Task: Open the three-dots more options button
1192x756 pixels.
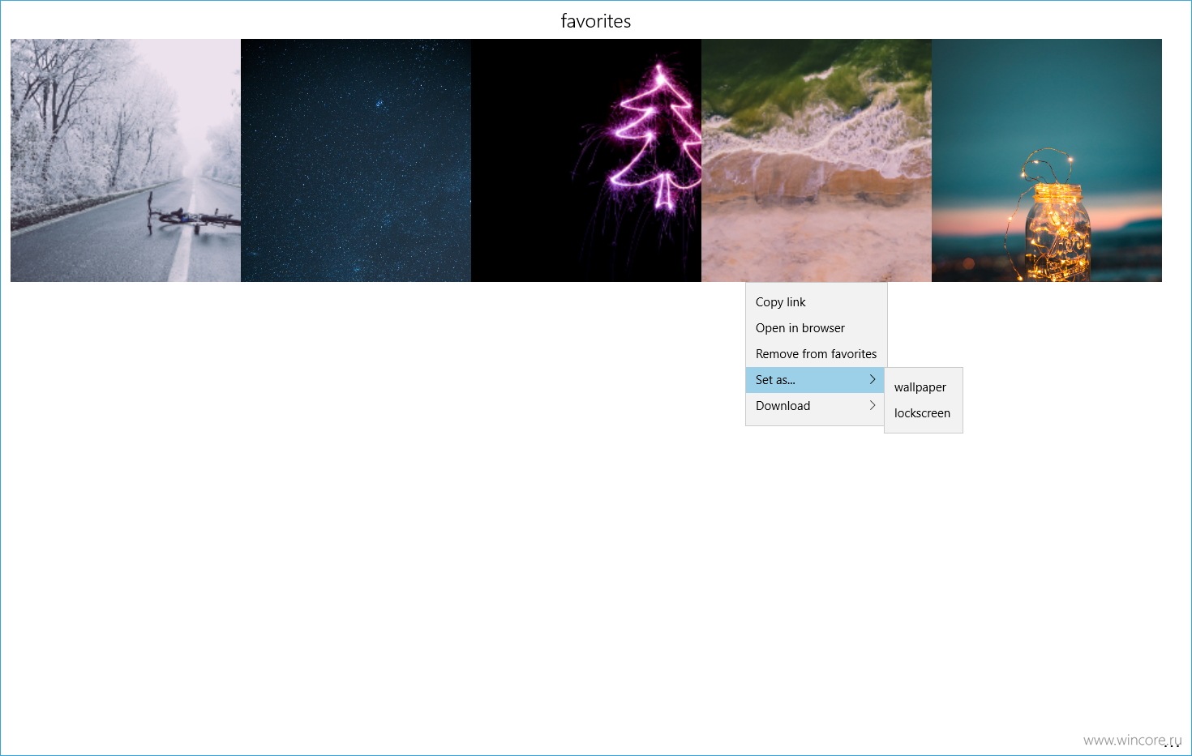Action: tap(1172, 746)
